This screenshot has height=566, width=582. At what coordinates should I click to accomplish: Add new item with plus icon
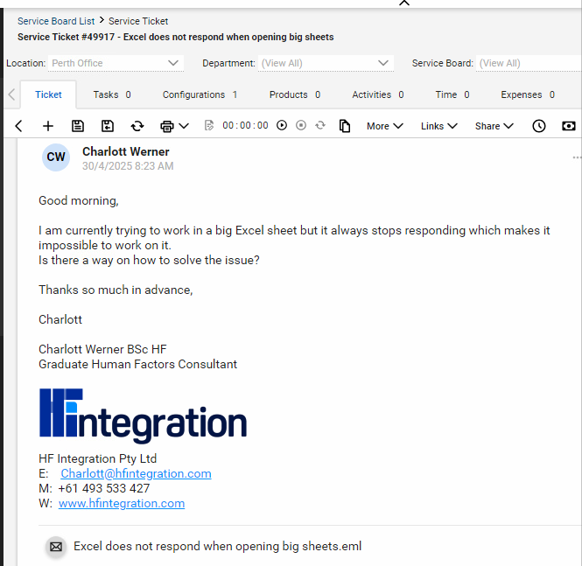[48, 126]
